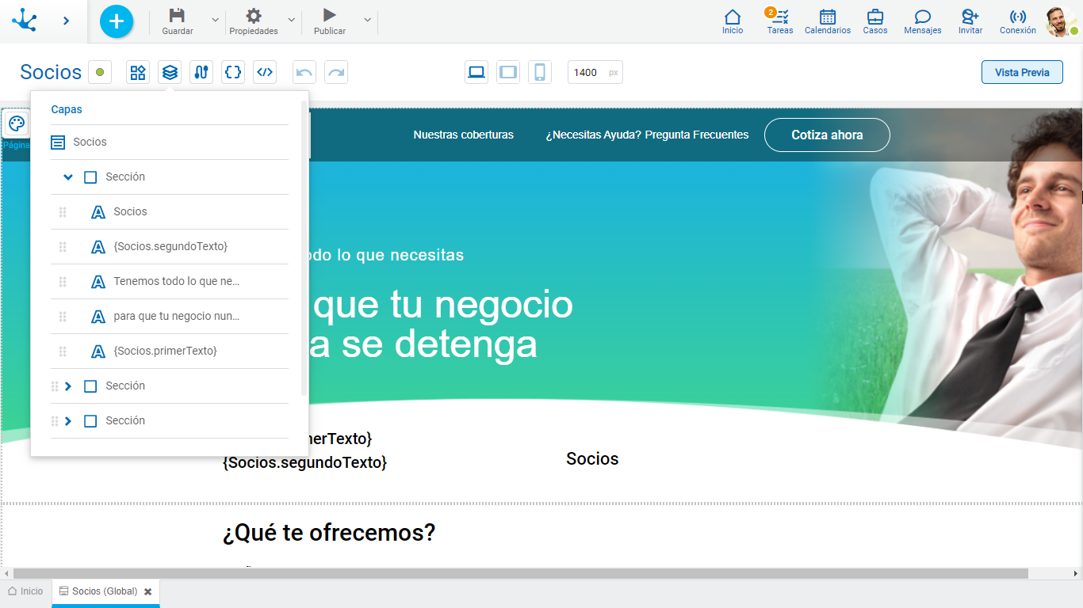
Task: Close the Socios (Global) tab
Action: (147, 592)
